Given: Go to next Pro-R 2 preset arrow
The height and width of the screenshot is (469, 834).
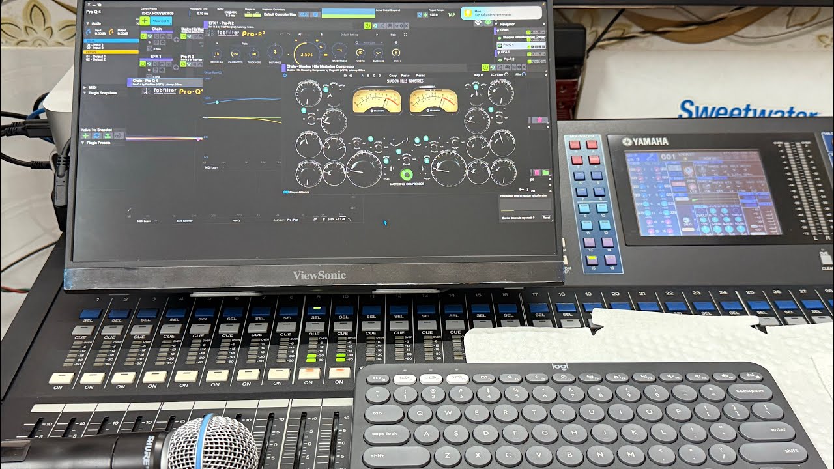Looking at the screenshot, I should (377, 35).
